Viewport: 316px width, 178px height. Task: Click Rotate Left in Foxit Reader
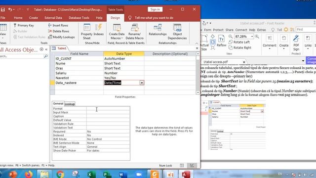tap(239, 42)
